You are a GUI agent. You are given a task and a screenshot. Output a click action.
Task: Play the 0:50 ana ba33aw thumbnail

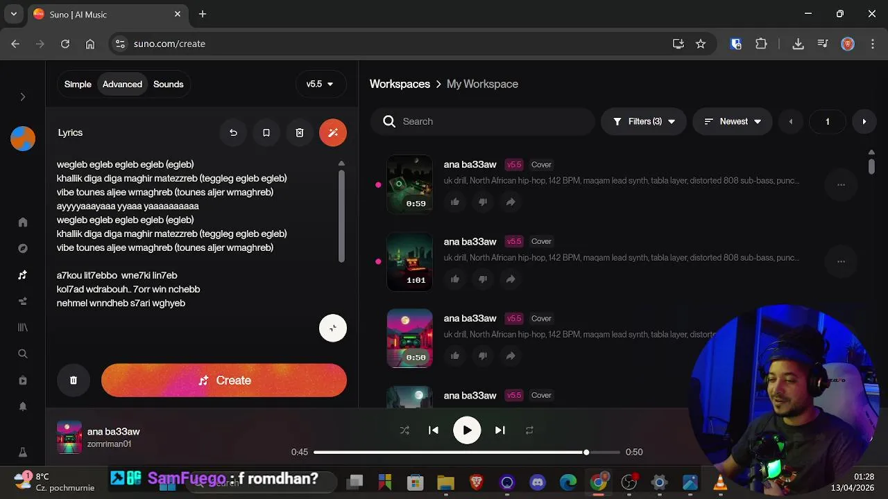tap(409, 338)
